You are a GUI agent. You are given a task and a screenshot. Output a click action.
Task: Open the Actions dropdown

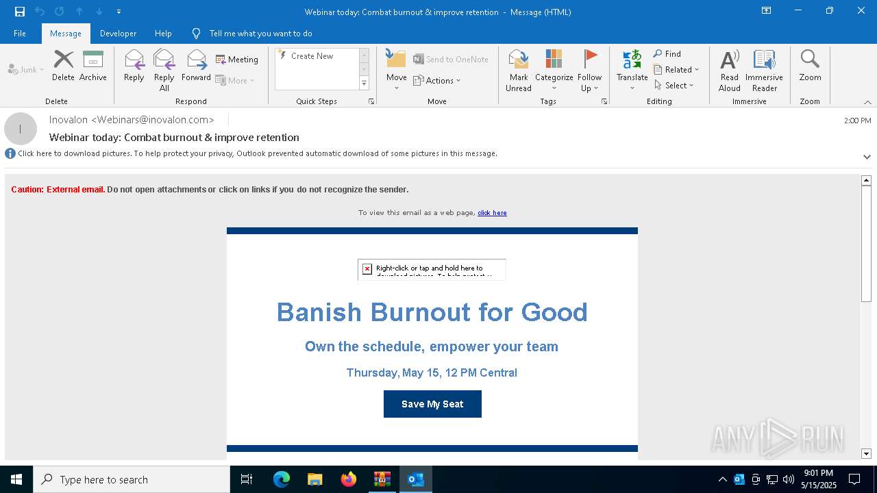pos(436,80)
